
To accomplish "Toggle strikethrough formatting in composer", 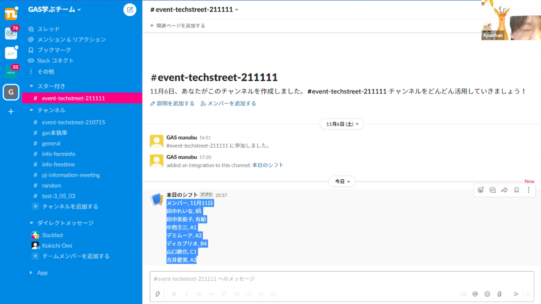I will point(199,294).
